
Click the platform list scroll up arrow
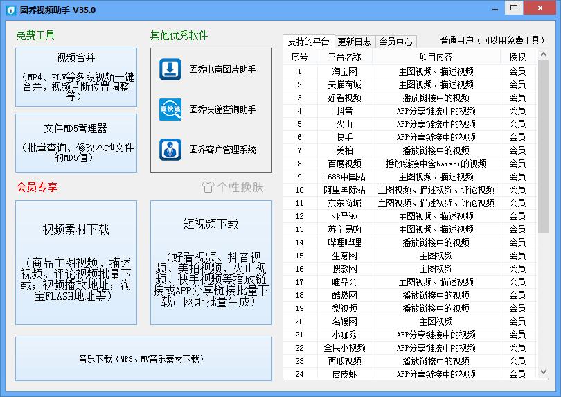click(x=543, y=55)
